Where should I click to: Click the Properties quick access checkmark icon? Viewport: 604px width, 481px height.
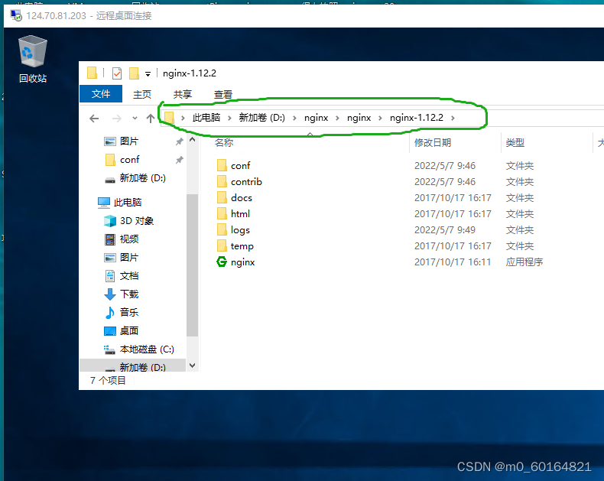117,73
